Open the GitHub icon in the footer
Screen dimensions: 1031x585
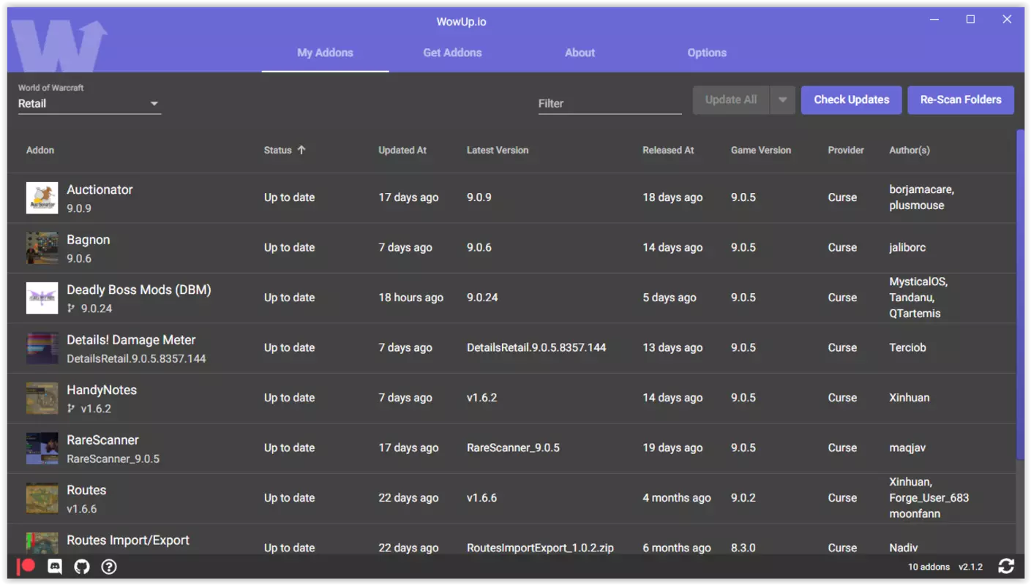pos(82,567)
